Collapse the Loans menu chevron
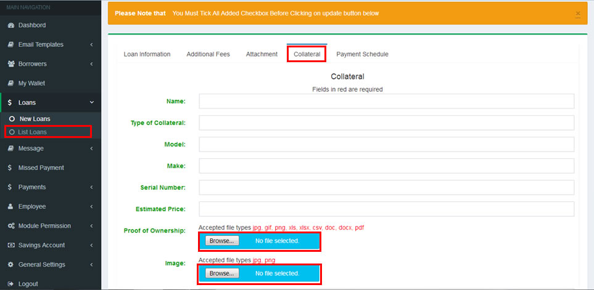594x290 pixels. (91, 103)
